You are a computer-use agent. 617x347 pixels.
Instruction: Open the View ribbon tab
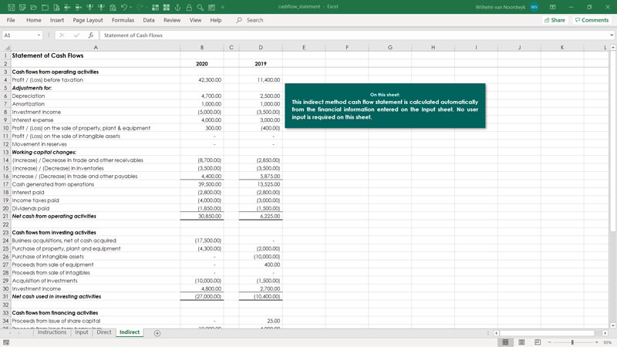(x=195, y=20)
